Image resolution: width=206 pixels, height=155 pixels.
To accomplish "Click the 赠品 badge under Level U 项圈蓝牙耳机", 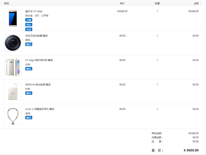I will point(29,117).
